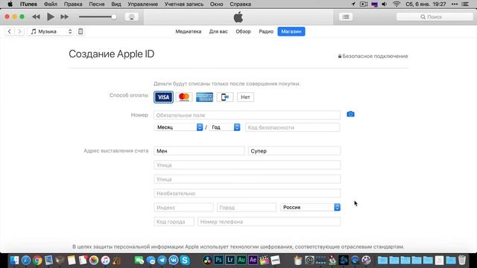The image size is (477, 268).
Task: Click the camera icon to scan card
Action: 350,114
